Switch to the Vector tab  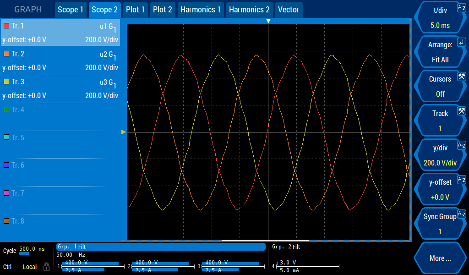pyautogui.click(x=288, y=10)
